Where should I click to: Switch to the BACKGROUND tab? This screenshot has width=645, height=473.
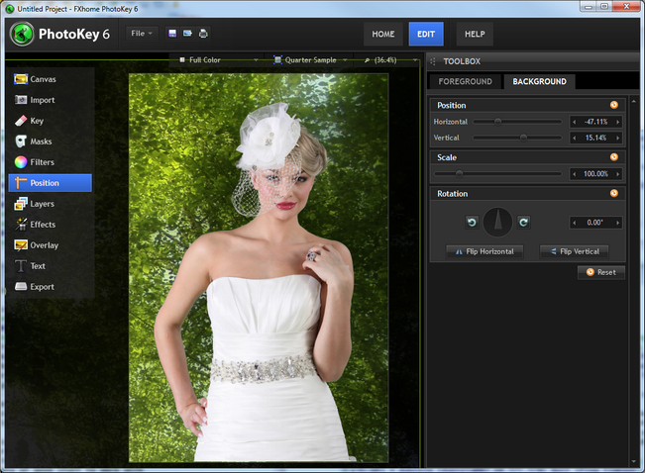coord(539,81)
